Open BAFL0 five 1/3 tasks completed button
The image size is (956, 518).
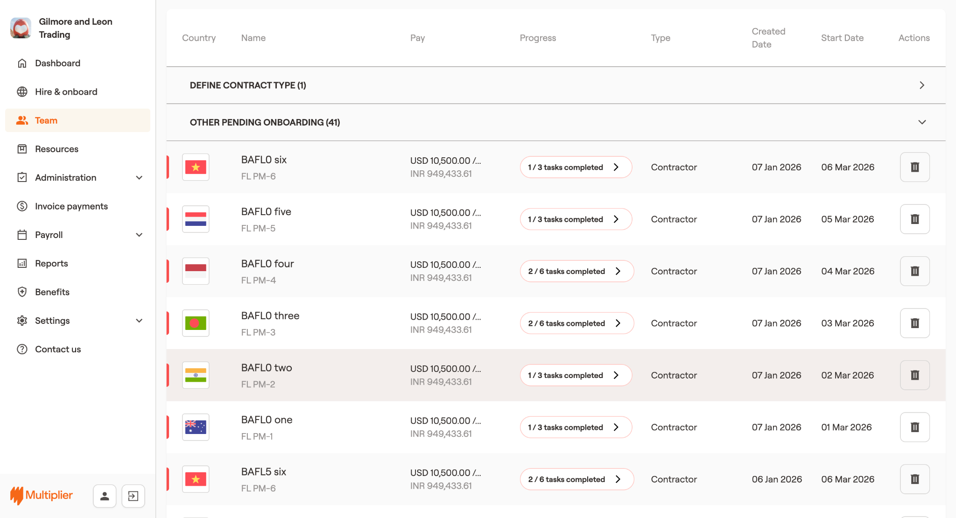click(x=576, y=219)
